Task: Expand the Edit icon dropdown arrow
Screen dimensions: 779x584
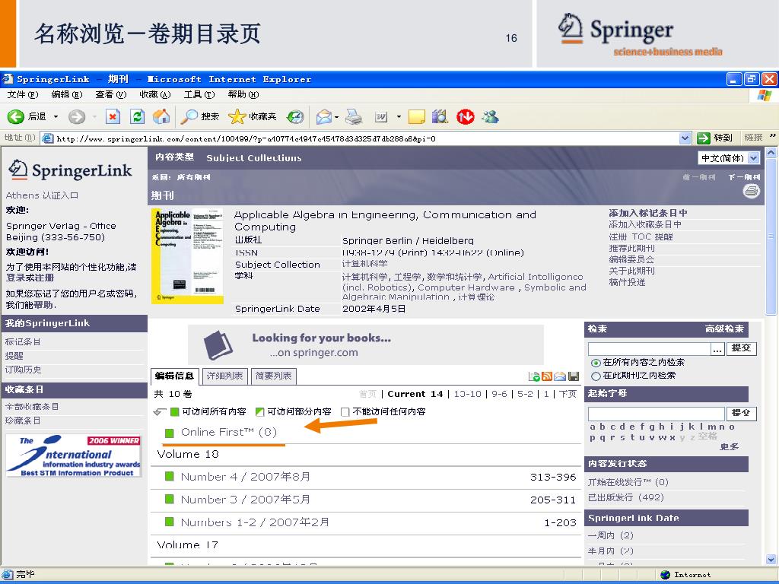Action: [399, 117]
